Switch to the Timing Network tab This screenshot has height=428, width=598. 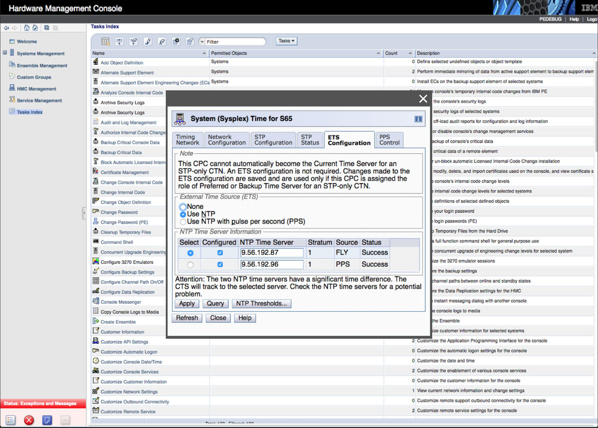pos(188,140)
